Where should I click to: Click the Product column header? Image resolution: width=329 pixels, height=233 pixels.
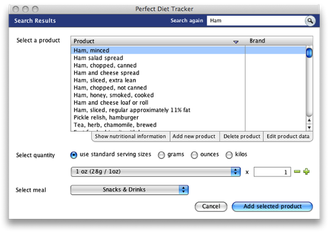point(158,41)
